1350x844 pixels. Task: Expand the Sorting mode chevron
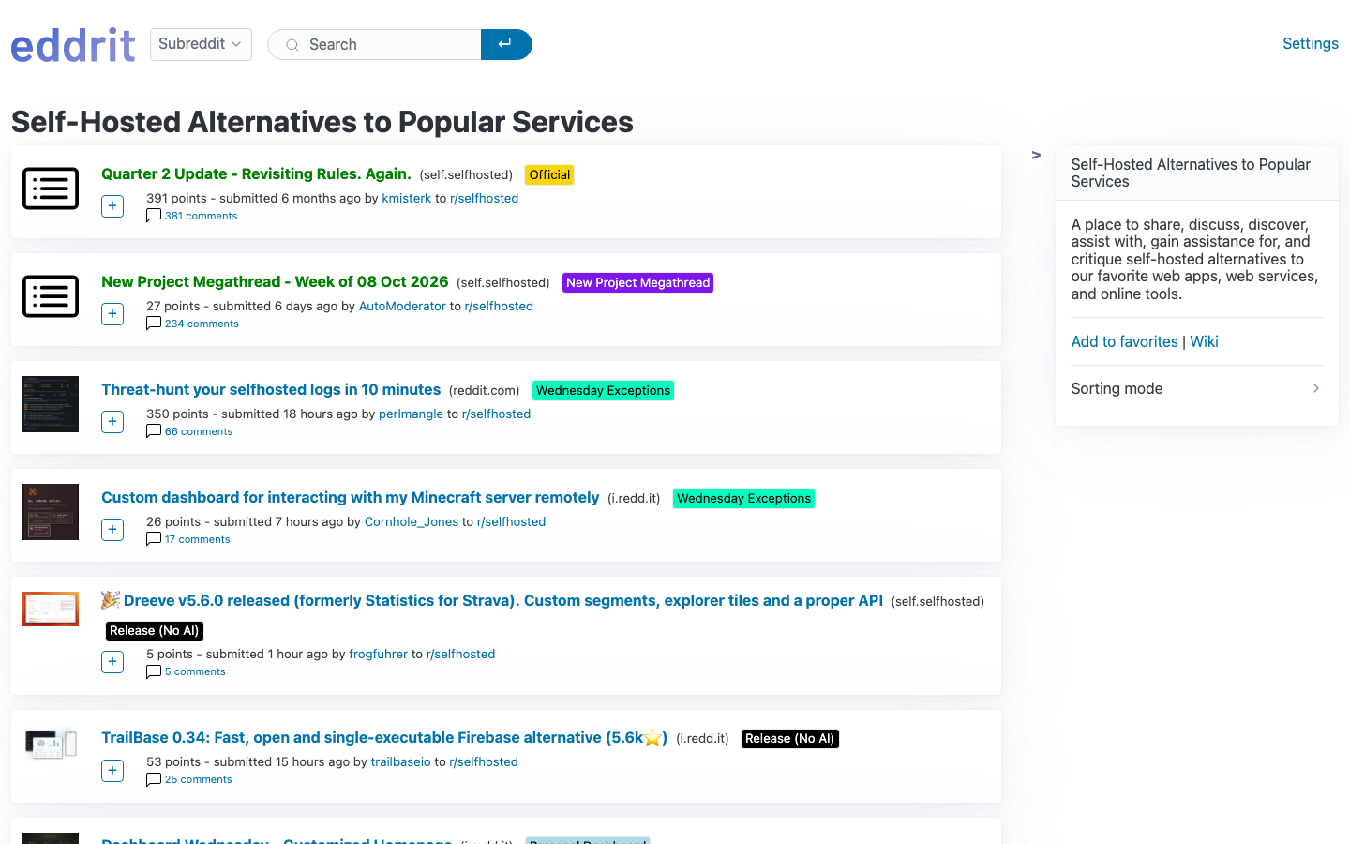[1316, 388]
